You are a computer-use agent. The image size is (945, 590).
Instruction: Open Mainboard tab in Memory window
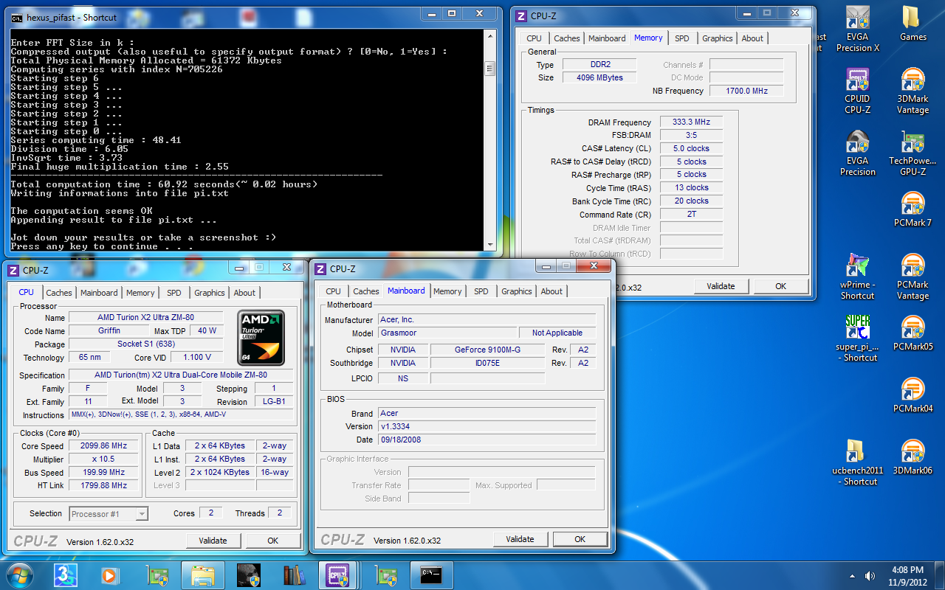pos(607,38)
